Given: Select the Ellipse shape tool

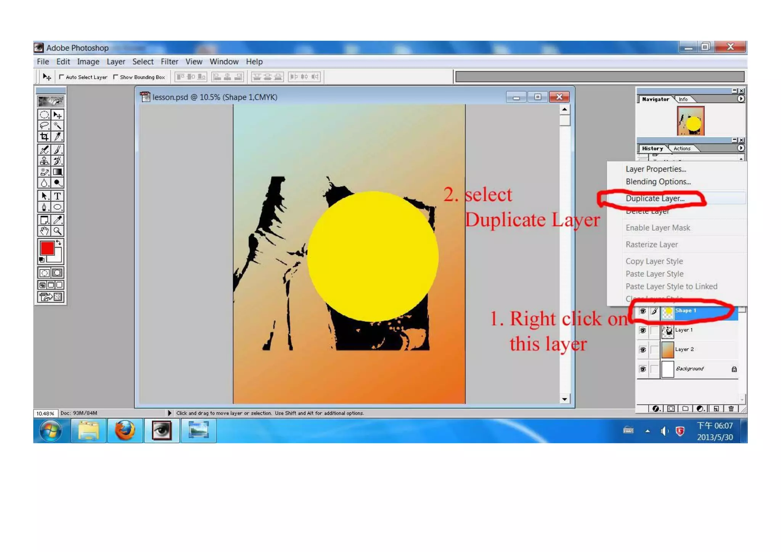Looking at the screenshot, I should pyautogui.click(x=58, y=207).
